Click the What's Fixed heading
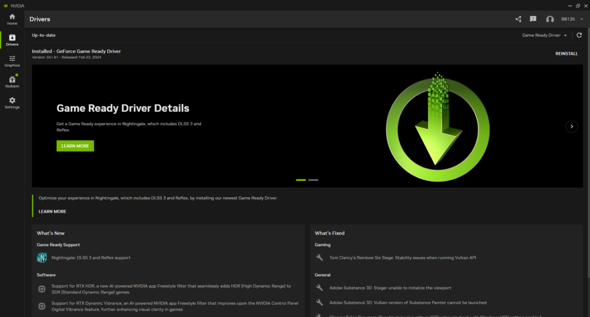This screenshot has height=317, width=590. coord(330,233)
